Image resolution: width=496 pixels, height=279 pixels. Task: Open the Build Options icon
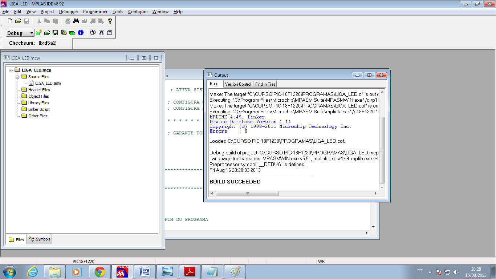[64, 33]
